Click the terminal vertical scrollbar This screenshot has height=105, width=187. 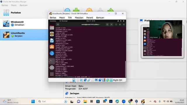[x=125, y=69]
